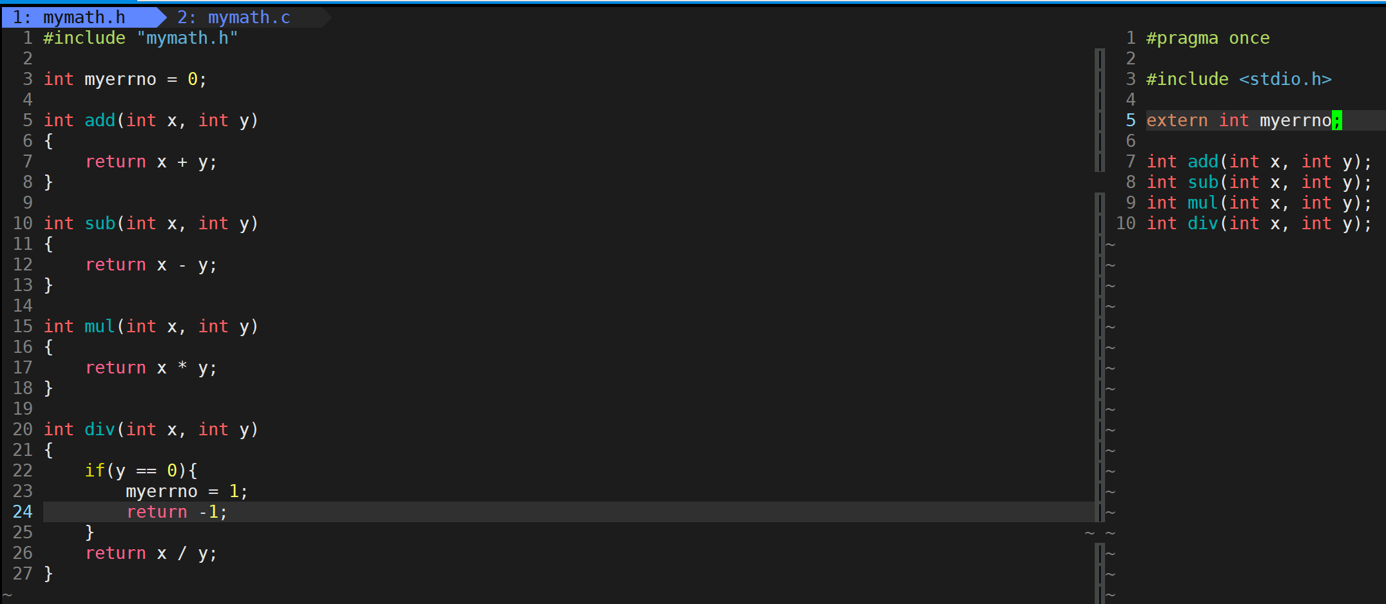Click the #pragma once line in right pane
This screenshot has height=604, width=1386.
point(1208,38)
